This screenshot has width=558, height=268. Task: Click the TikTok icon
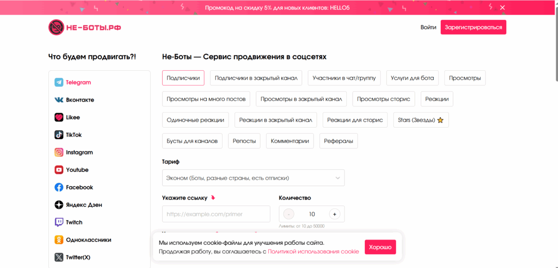click(x=59, y=135)
